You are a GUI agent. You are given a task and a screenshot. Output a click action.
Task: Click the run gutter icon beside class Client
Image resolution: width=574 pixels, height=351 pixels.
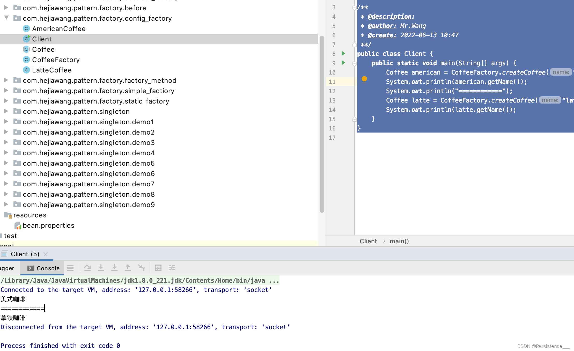pyautogui.click(x=343, y=54)
